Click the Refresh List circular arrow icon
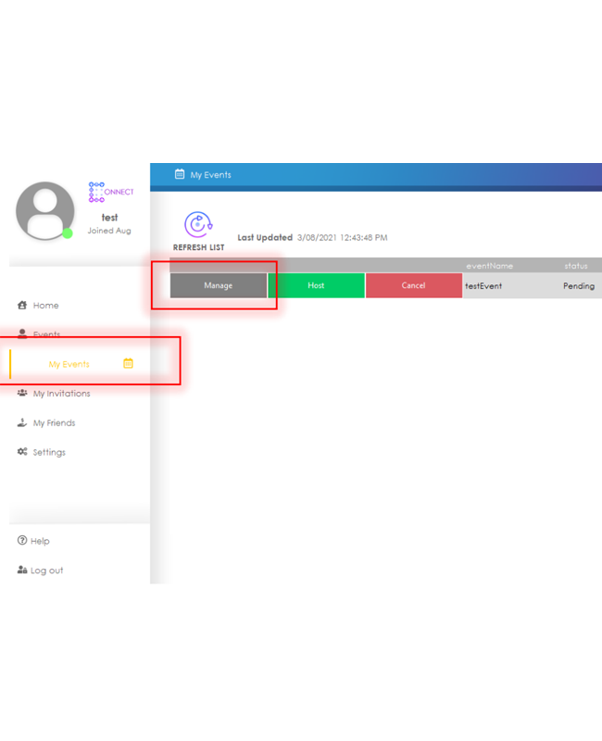Image resolution: width=602 pixels, height=741 pixels. (197, 224)
